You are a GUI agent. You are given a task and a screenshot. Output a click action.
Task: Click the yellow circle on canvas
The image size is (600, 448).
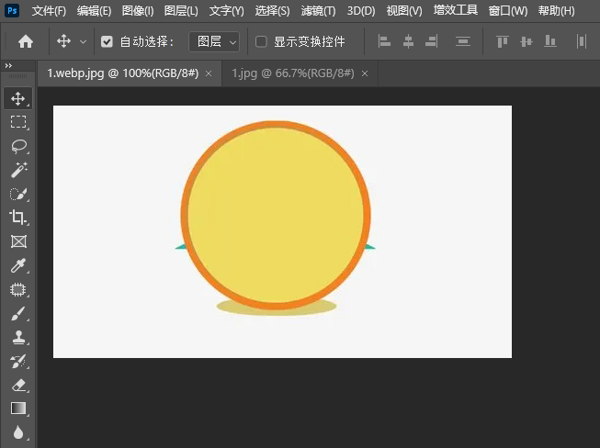(276, 215)
